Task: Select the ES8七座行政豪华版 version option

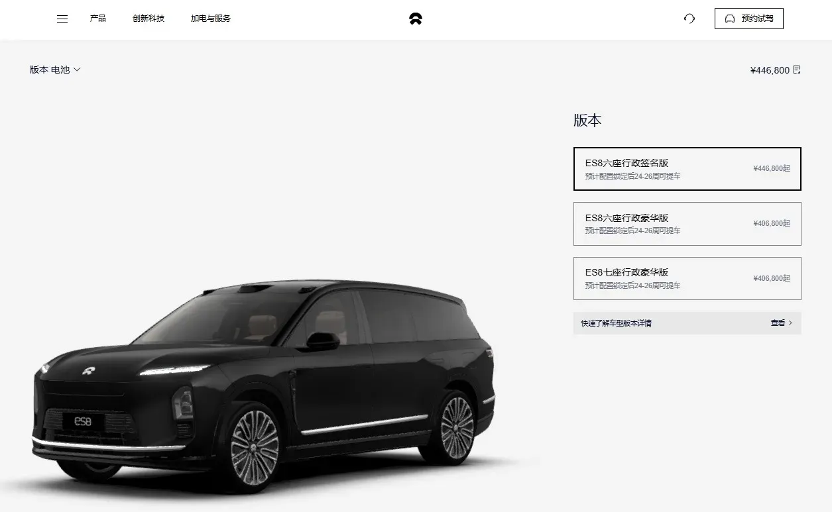Action: 687,278
